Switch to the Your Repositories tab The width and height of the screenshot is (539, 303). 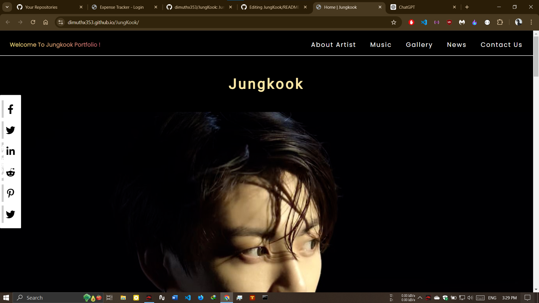41,7
